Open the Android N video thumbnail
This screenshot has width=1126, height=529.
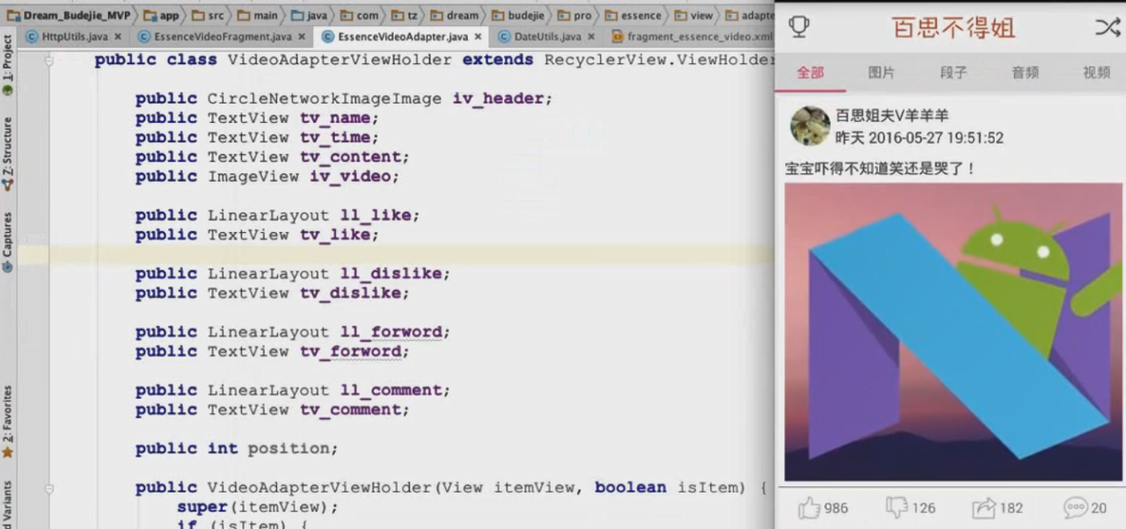954,332
